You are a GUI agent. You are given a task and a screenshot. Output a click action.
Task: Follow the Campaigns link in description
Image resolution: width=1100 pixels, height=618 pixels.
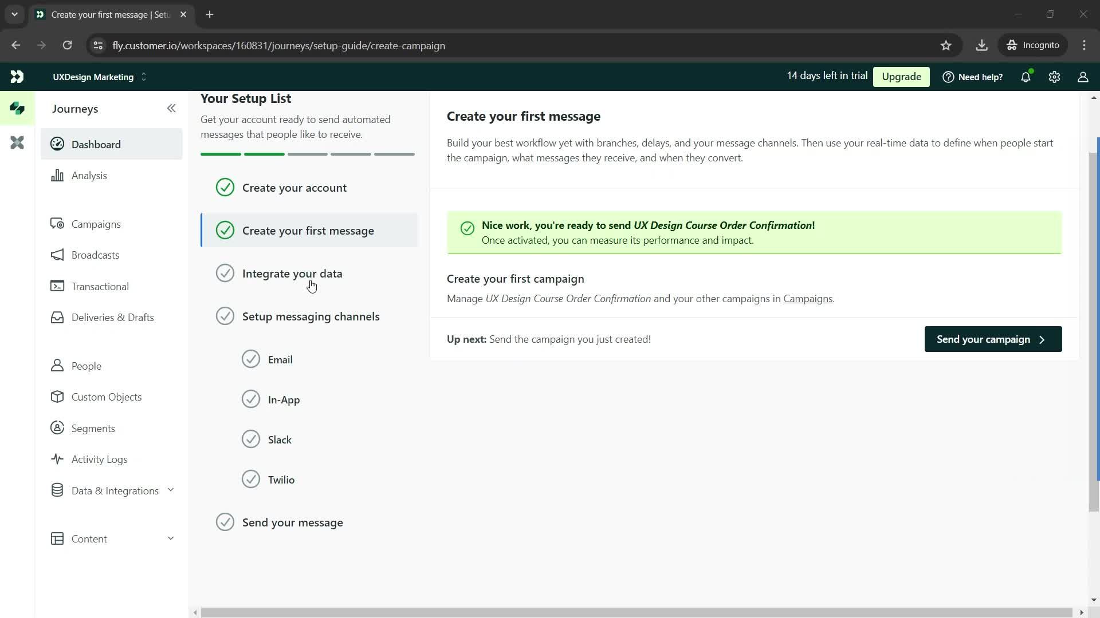pyautogui.click(x=807, y=299)
